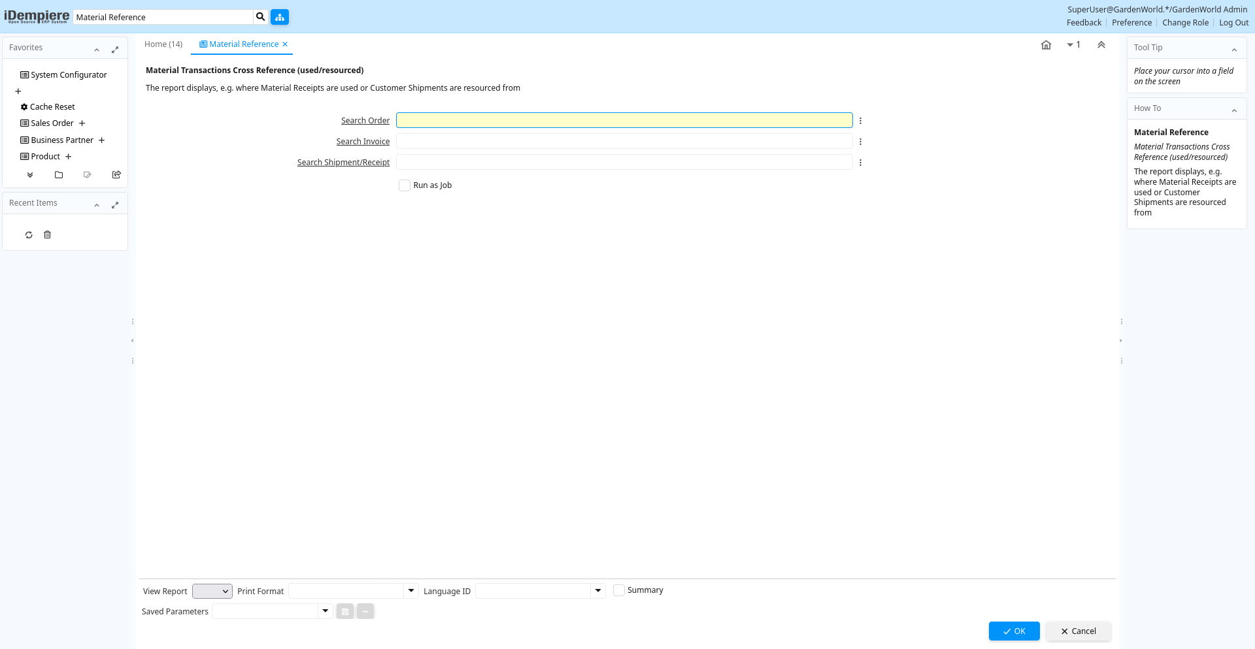The width and height of the screenshot is (1255, 649).
Task: Click into the Search Invoice field
Action: tap(624, 142)
